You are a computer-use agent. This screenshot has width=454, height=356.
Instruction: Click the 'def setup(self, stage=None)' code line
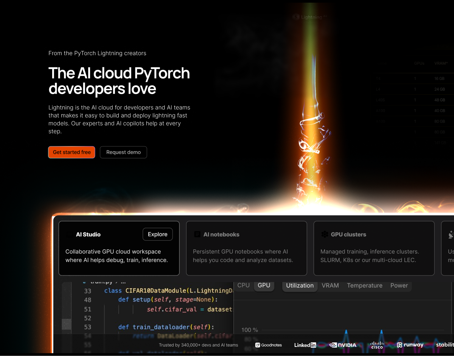(x=168, y=300)
